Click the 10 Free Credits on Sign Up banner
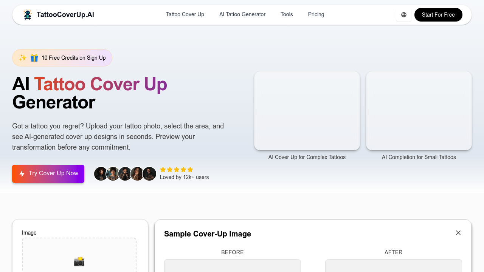This screenshot has width=484, height=272. tap(62, 57)
